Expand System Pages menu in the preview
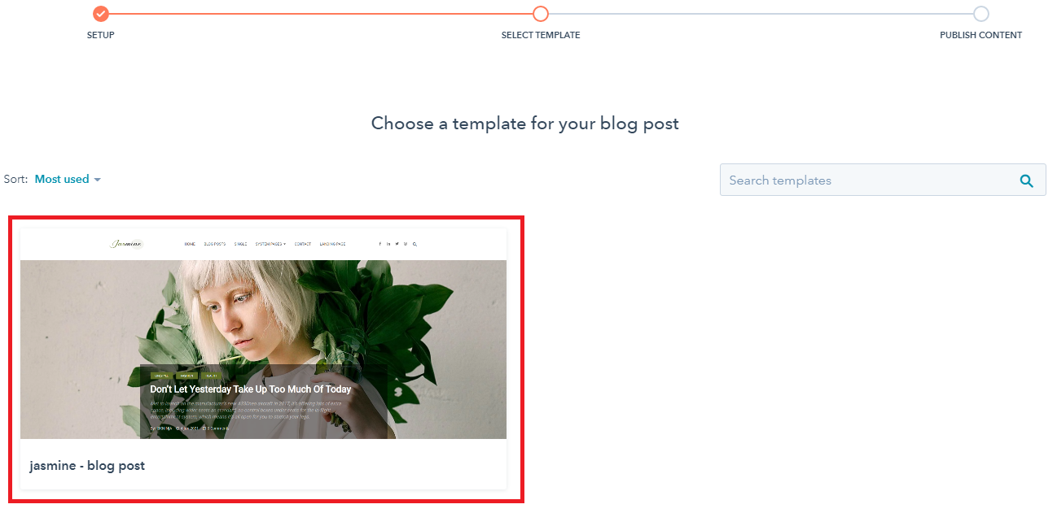Screen dimensions: 1057x513 pos(270,244)
